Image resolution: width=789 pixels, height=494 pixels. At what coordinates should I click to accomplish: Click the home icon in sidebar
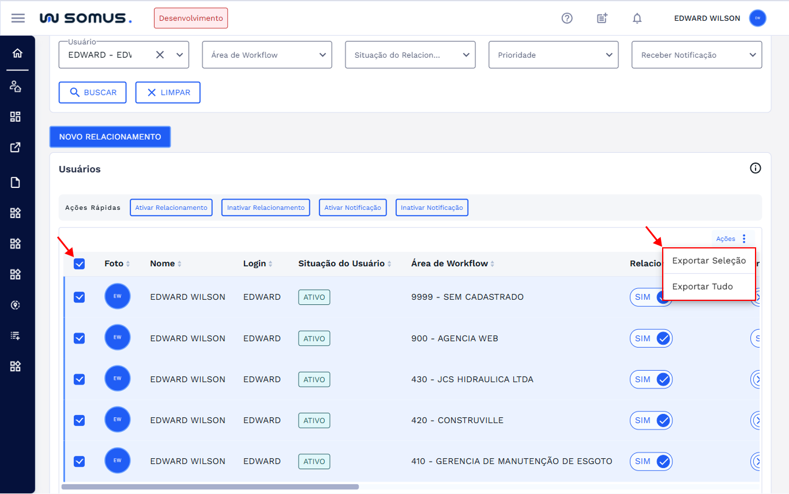(x=17, y=53)
